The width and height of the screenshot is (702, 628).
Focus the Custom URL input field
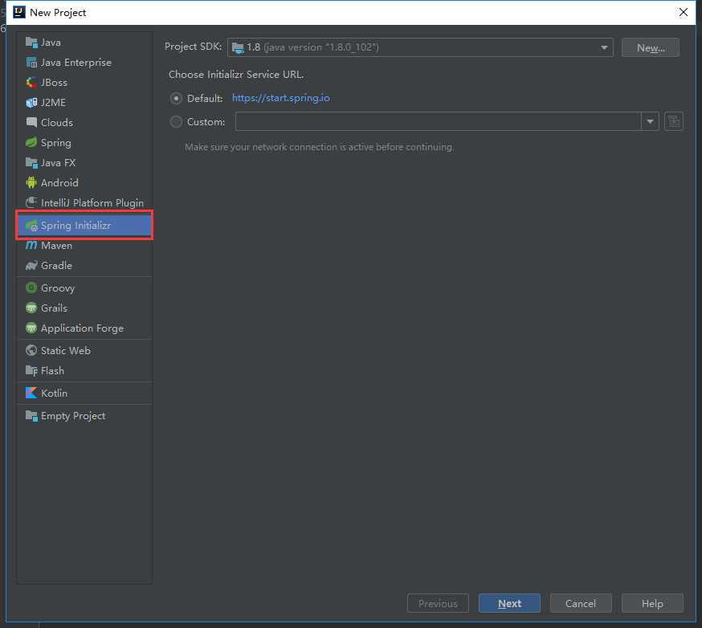439,121
